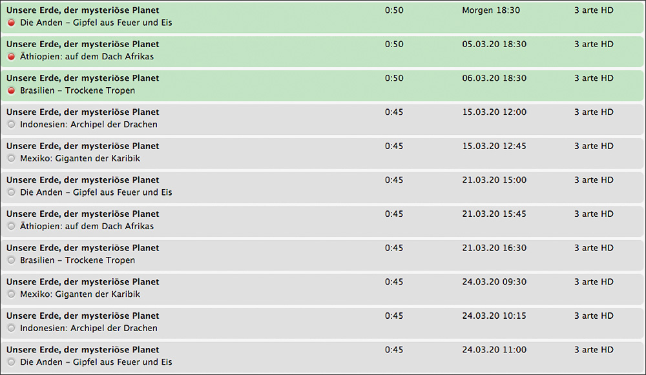Select the row airing 24.03.20 09:30
Image resolution: width=646 pixels, height=375 pixels.
322,288
